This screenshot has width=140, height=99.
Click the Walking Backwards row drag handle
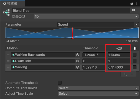click(8, 55)
